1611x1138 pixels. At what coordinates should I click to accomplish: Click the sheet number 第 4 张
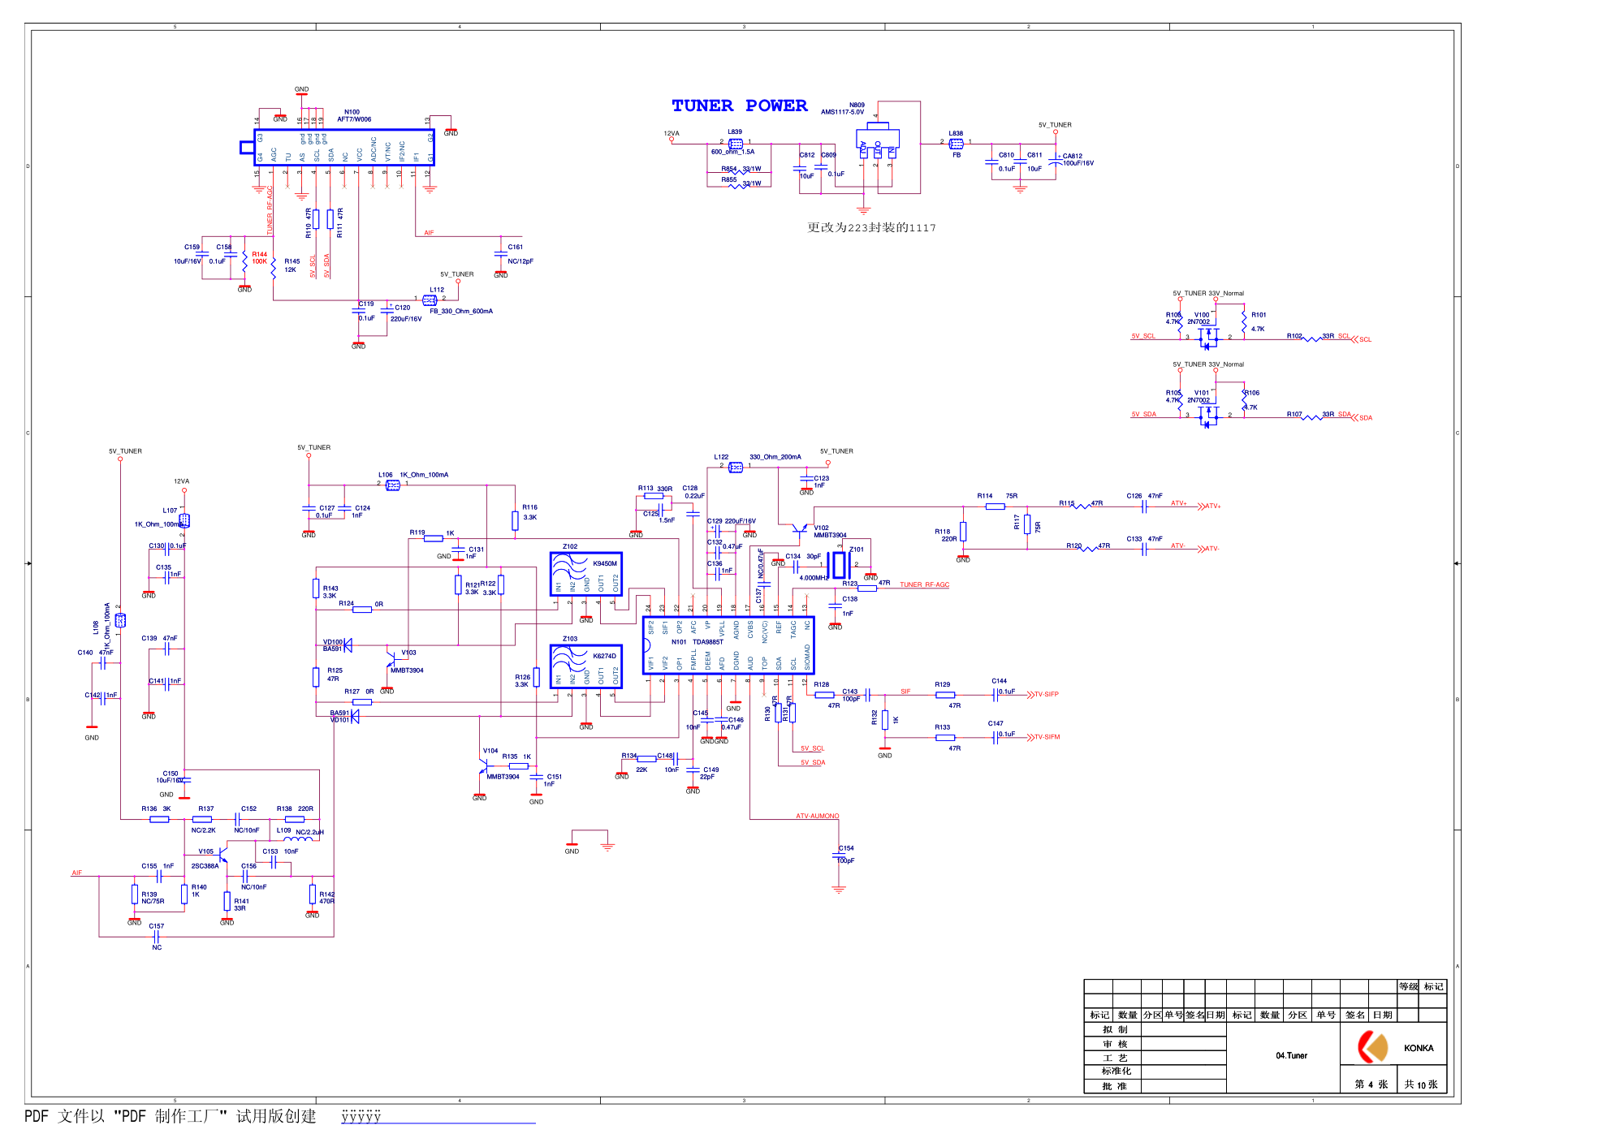click(1371, 1084)
